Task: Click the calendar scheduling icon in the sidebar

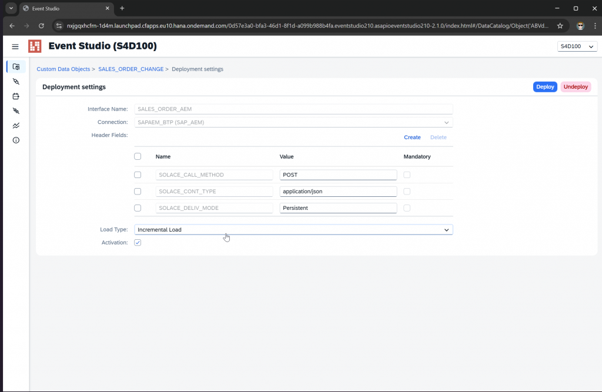Action: point(16,96)
